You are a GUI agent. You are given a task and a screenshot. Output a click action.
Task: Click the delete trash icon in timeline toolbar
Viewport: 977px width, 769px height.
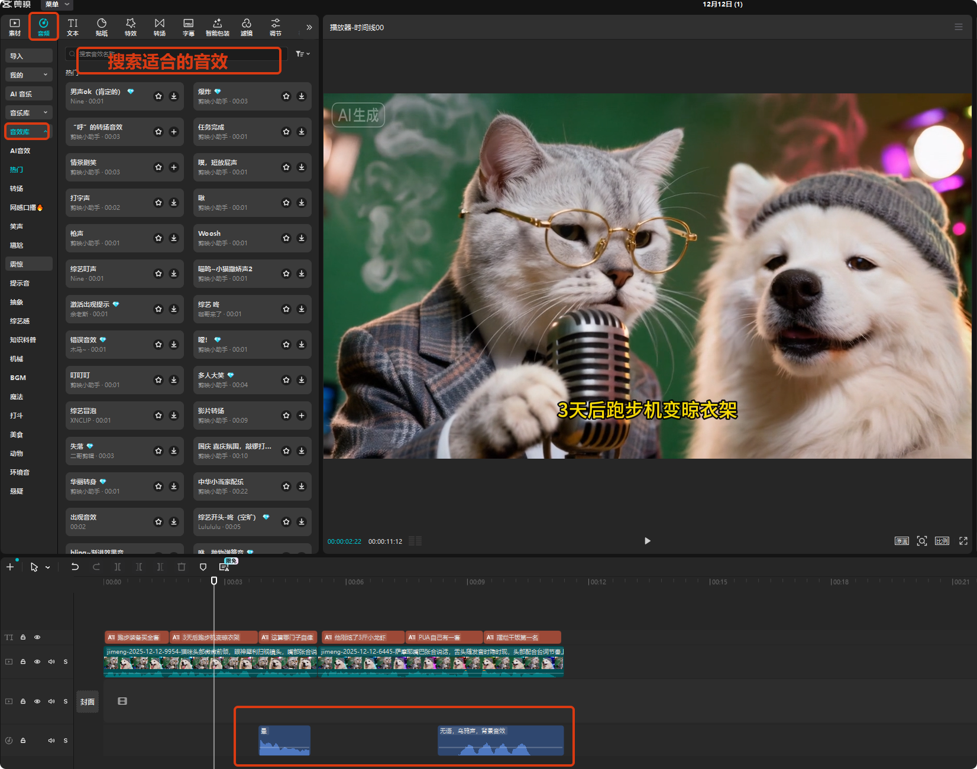tap(182, 567)
